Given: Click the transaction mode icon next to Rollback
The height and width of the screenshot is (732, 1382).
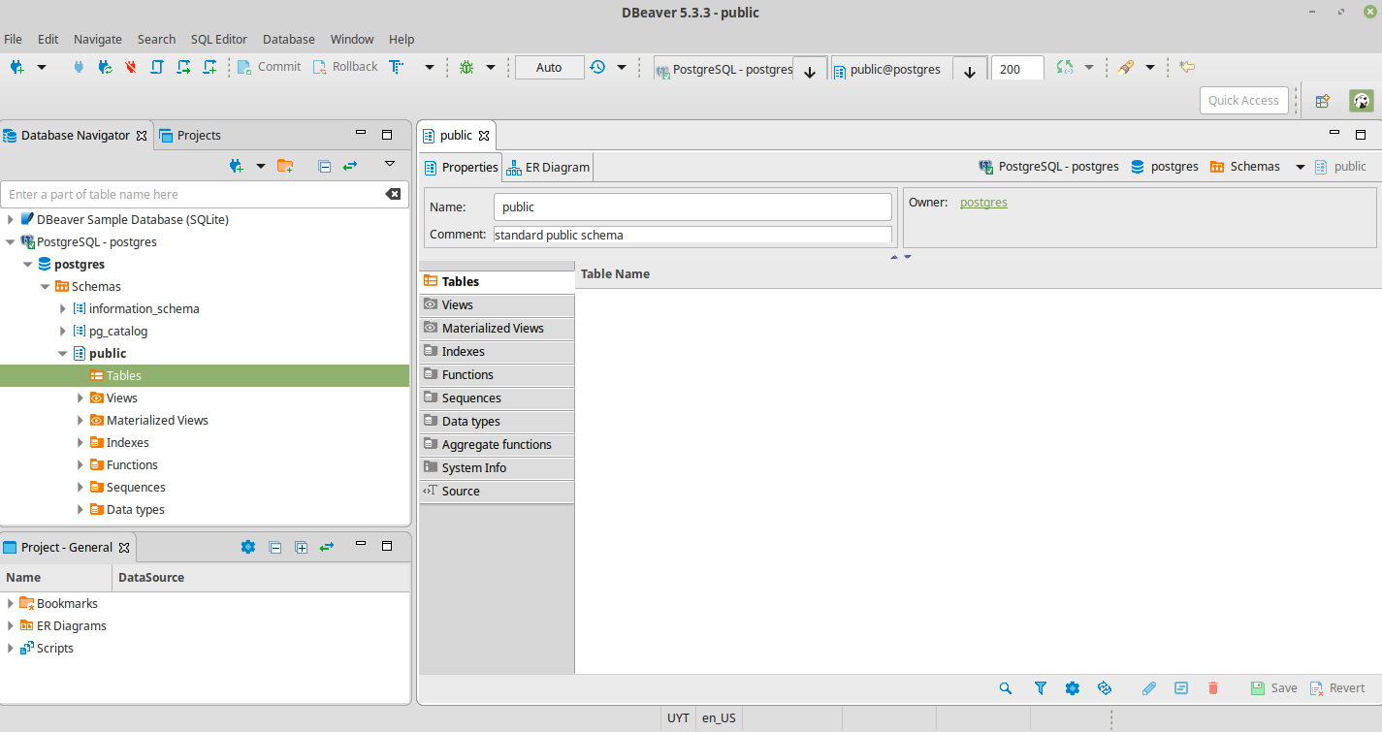Looking at the screenshot, I should pyautogui.click(x=396, y=67).
